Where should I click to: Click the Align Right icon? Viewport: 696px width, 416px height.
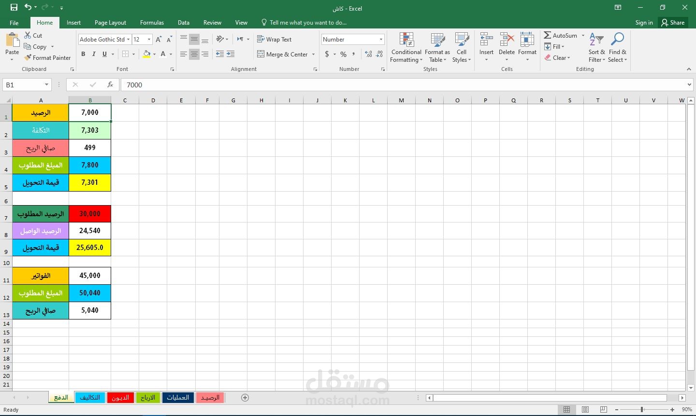click(205, 54)
